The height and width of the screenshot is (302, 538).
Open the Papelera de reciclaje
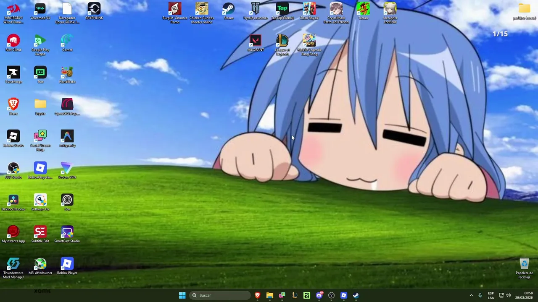[524, 268]
